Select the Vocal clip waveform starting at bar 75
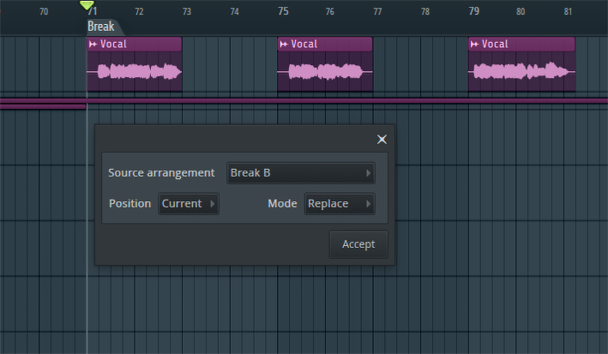Viewport: 608px width, 354px height. coord(325,73)
